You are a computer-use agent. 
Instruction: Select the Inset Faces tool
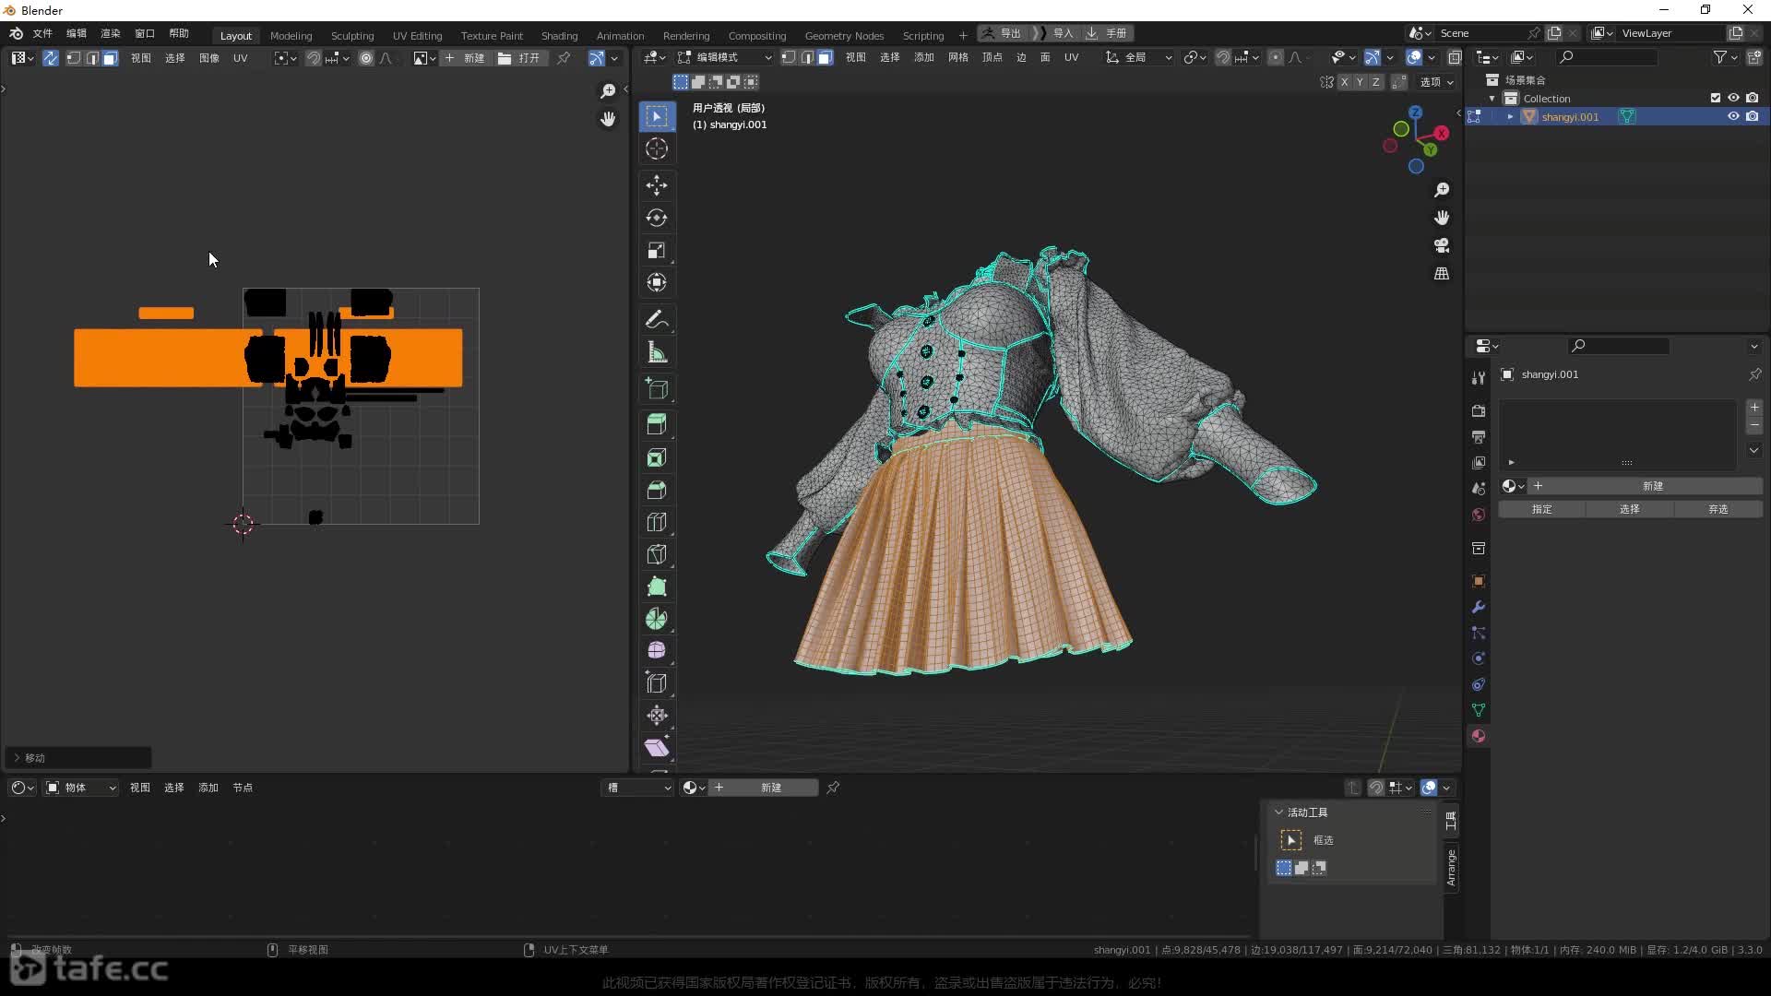coord(657,457)
